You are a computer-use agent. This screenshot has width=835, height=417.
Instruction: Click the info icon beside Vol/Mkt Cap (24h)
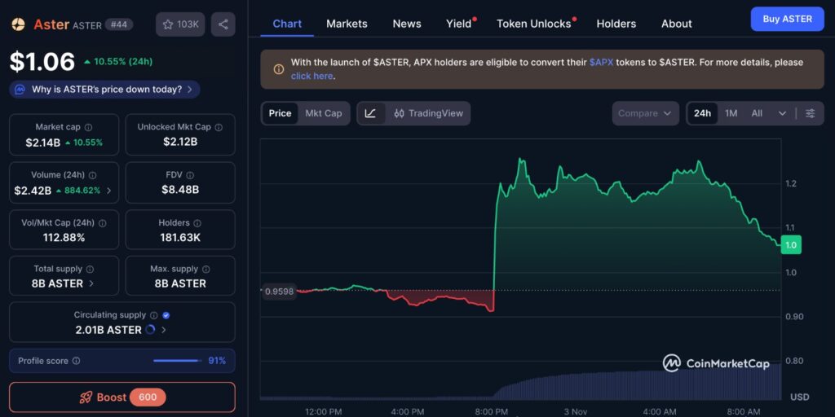pyautogui.click(x=102, y=223)
